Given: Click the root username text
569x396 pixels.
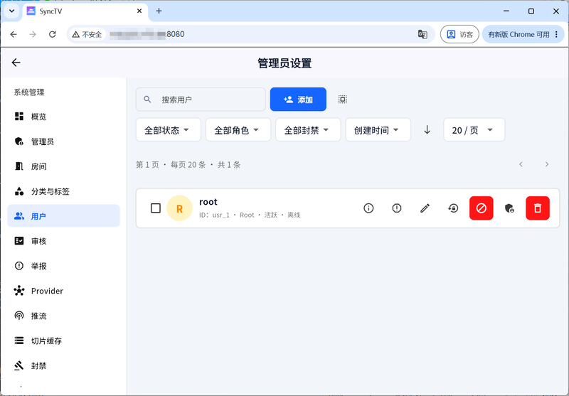Looking at the screenshot, I should 208,202.
